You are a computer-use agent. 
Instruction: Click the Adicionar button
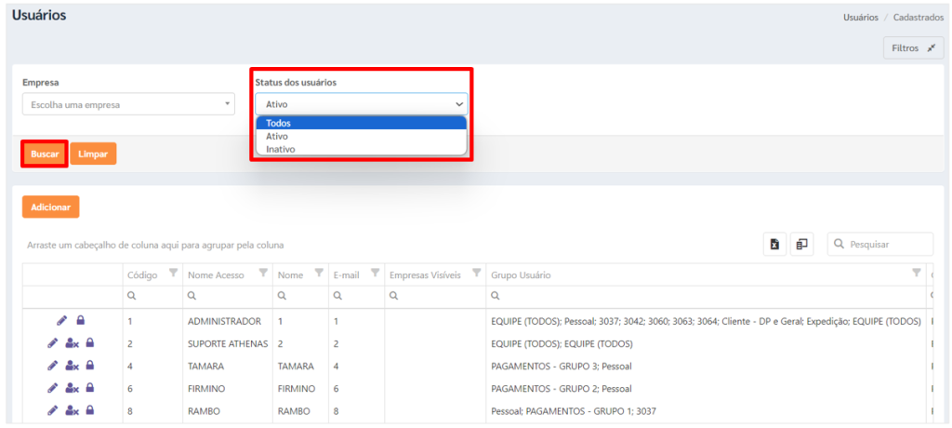point(50,207)
